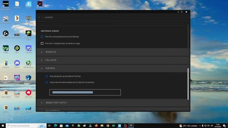Viewport: 228px width, 128px height.
Task: Select the Discord desktop shortcut
Action: click(x=17, y=63)
